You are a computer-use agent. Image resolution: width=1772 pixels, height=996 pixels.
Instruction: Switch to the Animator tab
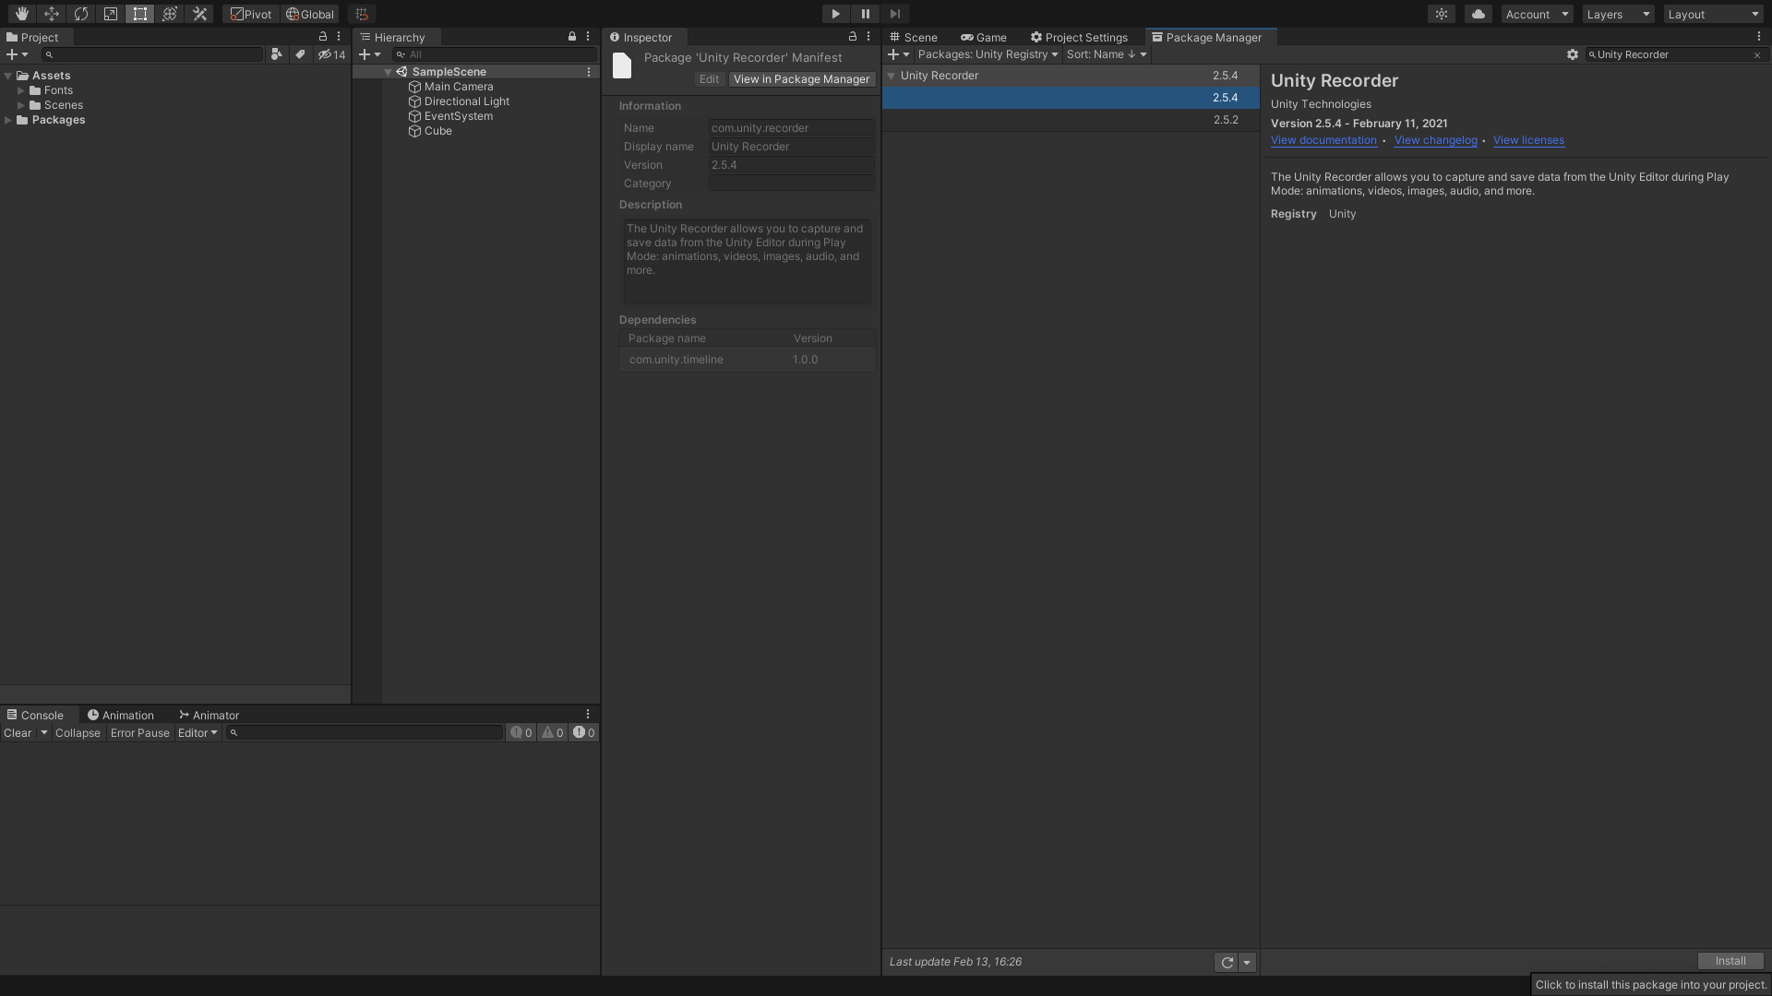[210, 716]
